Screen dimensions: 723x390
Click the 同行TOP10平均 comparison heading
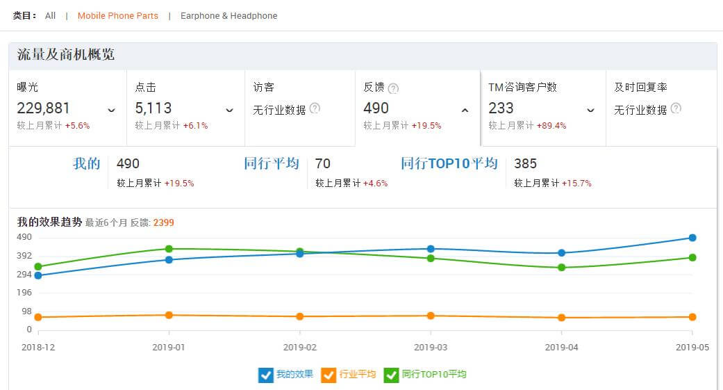[x=449, y=163]
